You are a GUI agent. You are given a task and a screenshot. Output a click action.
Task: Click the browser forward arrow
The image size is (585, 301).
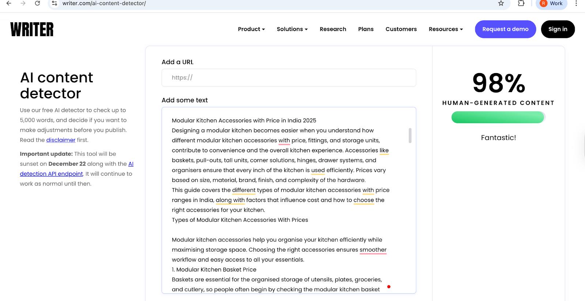point(23,3)
